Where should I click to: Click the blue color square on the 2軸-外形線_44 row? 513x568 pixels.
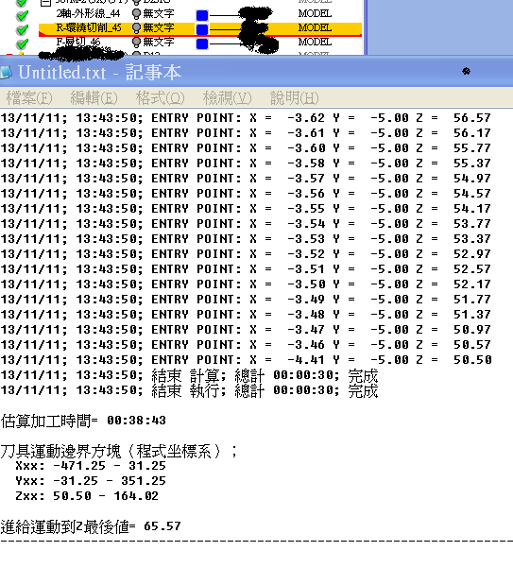click(x=202, y=15)
